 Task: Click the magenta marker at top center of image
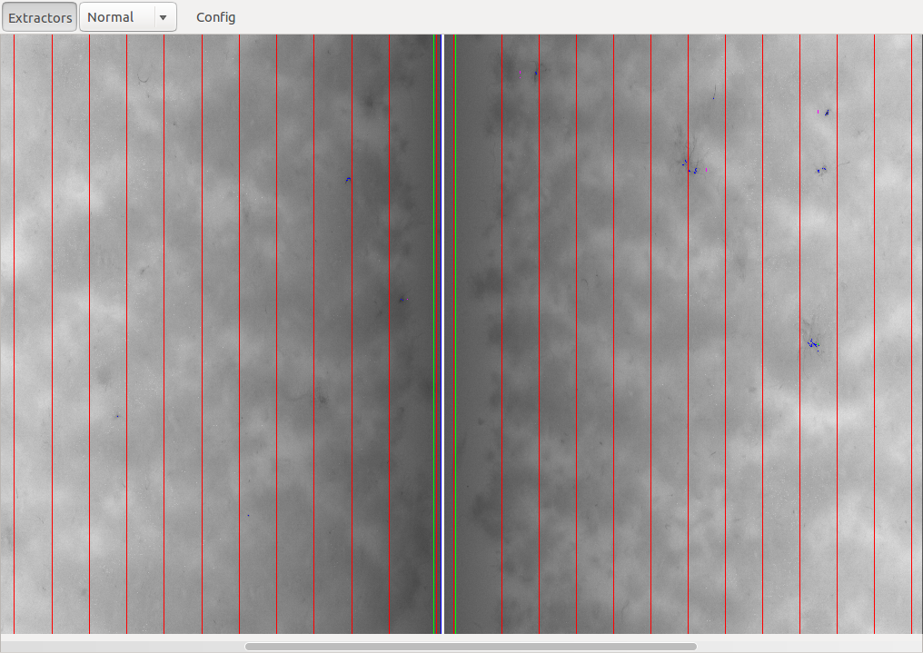click(x=521, y=72)
